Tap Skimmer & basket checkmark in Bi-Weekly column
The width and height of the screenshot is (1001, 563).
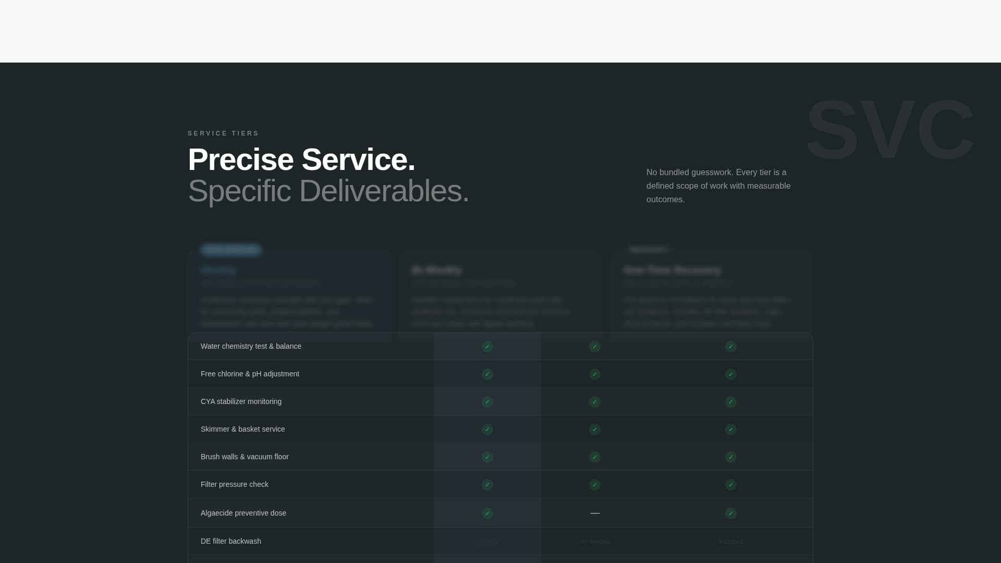(595, 430)
